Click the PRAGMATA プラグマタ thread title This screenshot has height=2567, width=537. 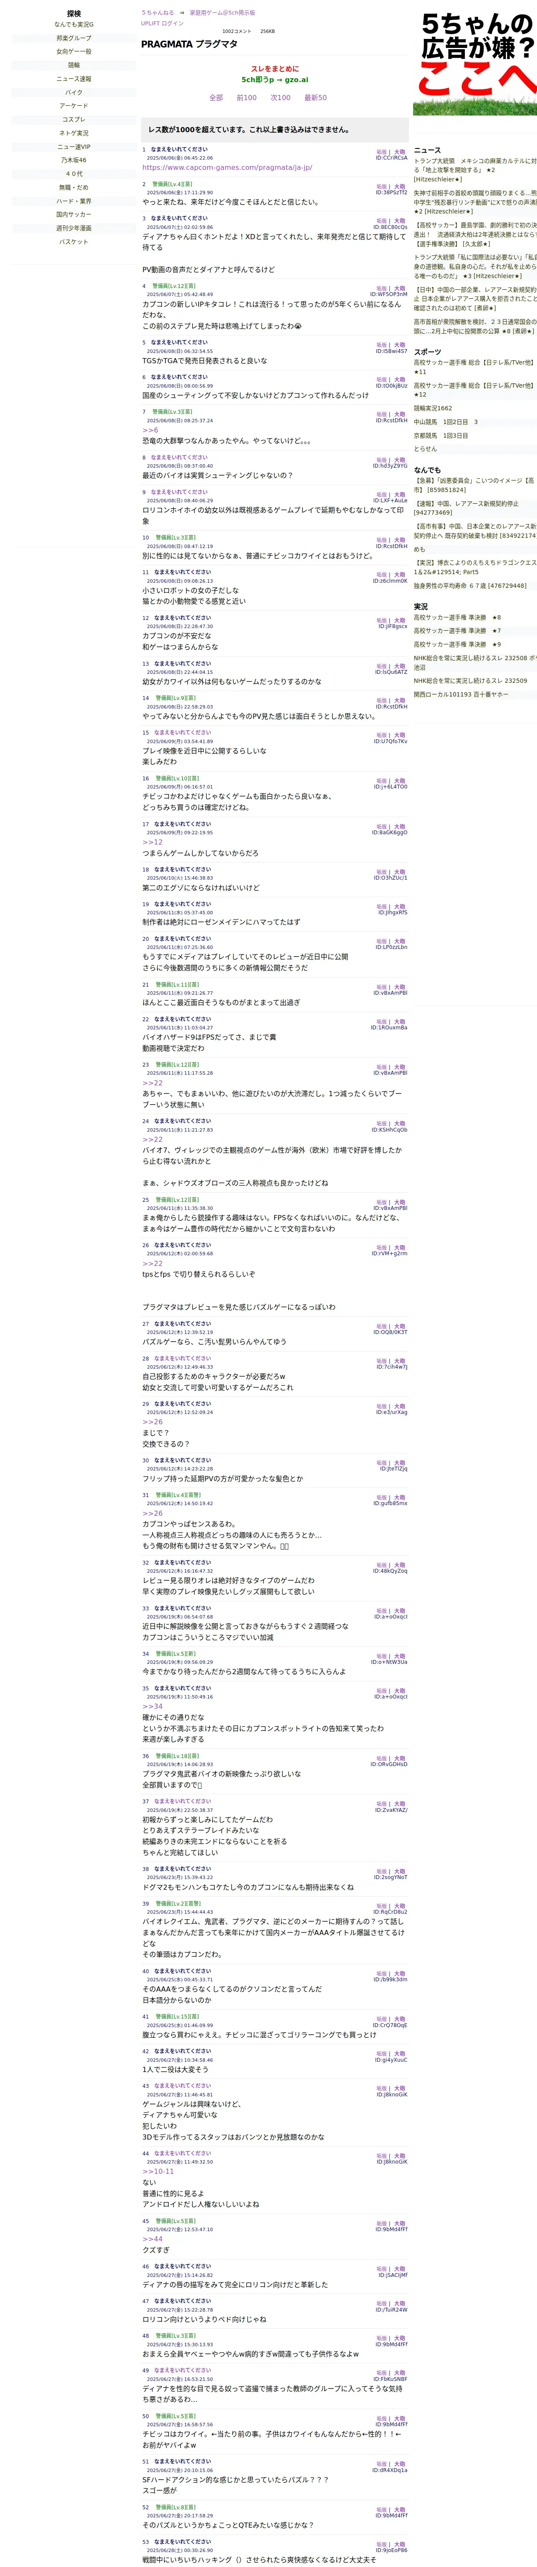click(189, 44)
